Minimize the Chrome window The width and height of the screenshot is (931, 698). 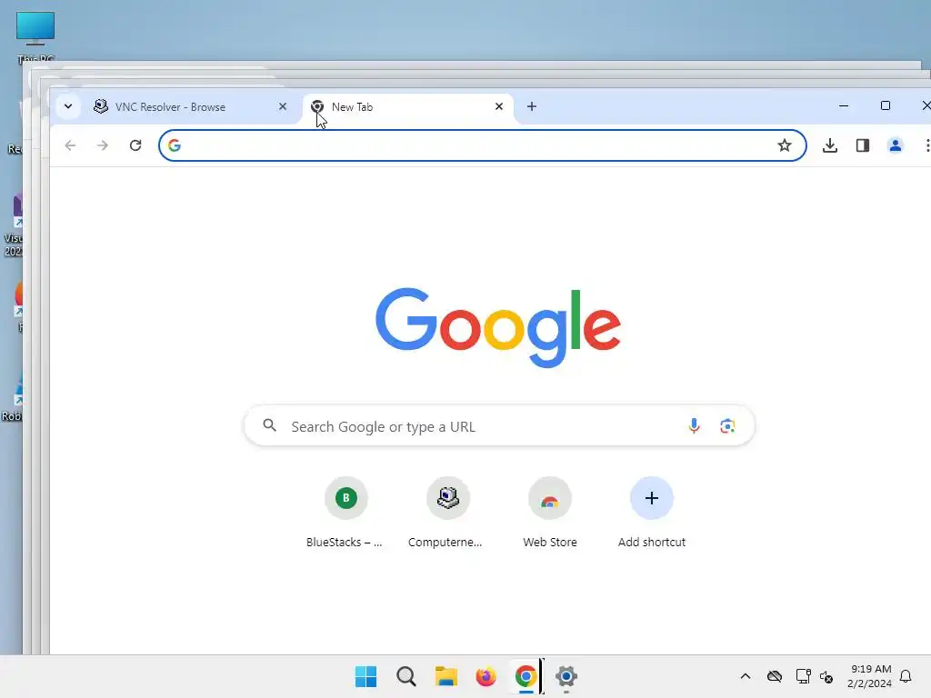[x=844, y=105]
